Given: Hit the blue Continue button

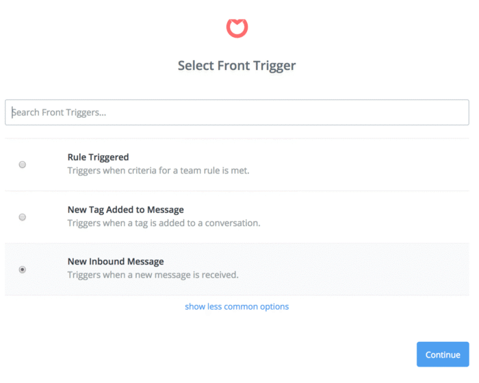Looking at the screenshot, I should click(x=443, y=354).
